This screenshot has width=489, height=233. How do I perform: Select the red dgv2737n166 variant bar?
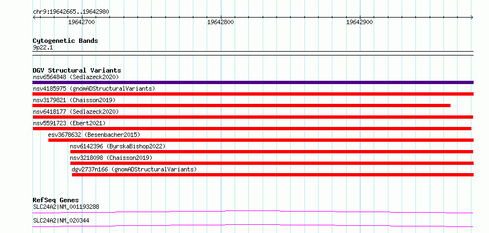tap(273, 175)
